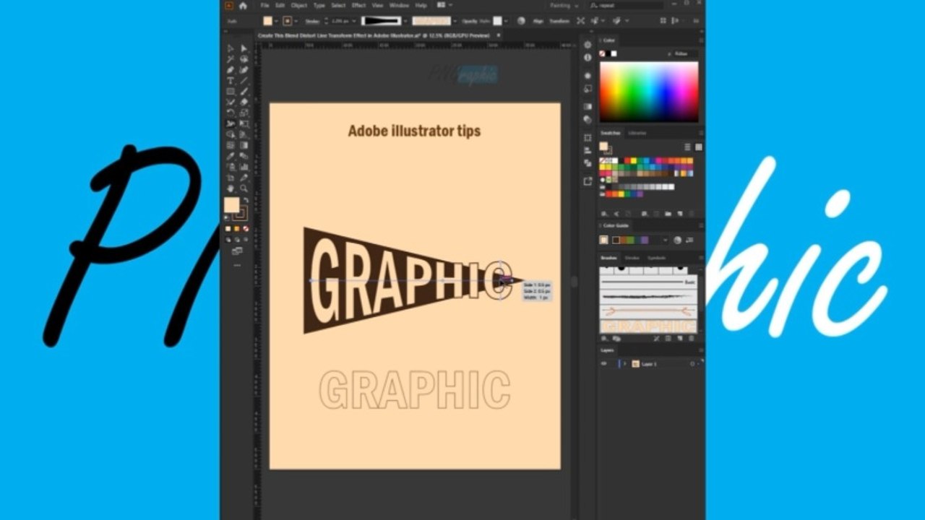
Task: Click the Home icon in top bar
Action: point(244,6)
